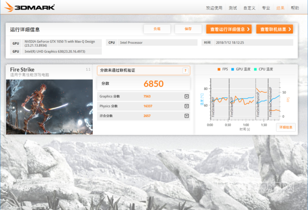Open the 自定义 tab
This screenshot has height=210, width=308.
249,8
